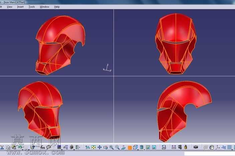The height and width of the screenshot is (156, 235).
Task: Select the Rotate view tool
Action: point(105,147)
